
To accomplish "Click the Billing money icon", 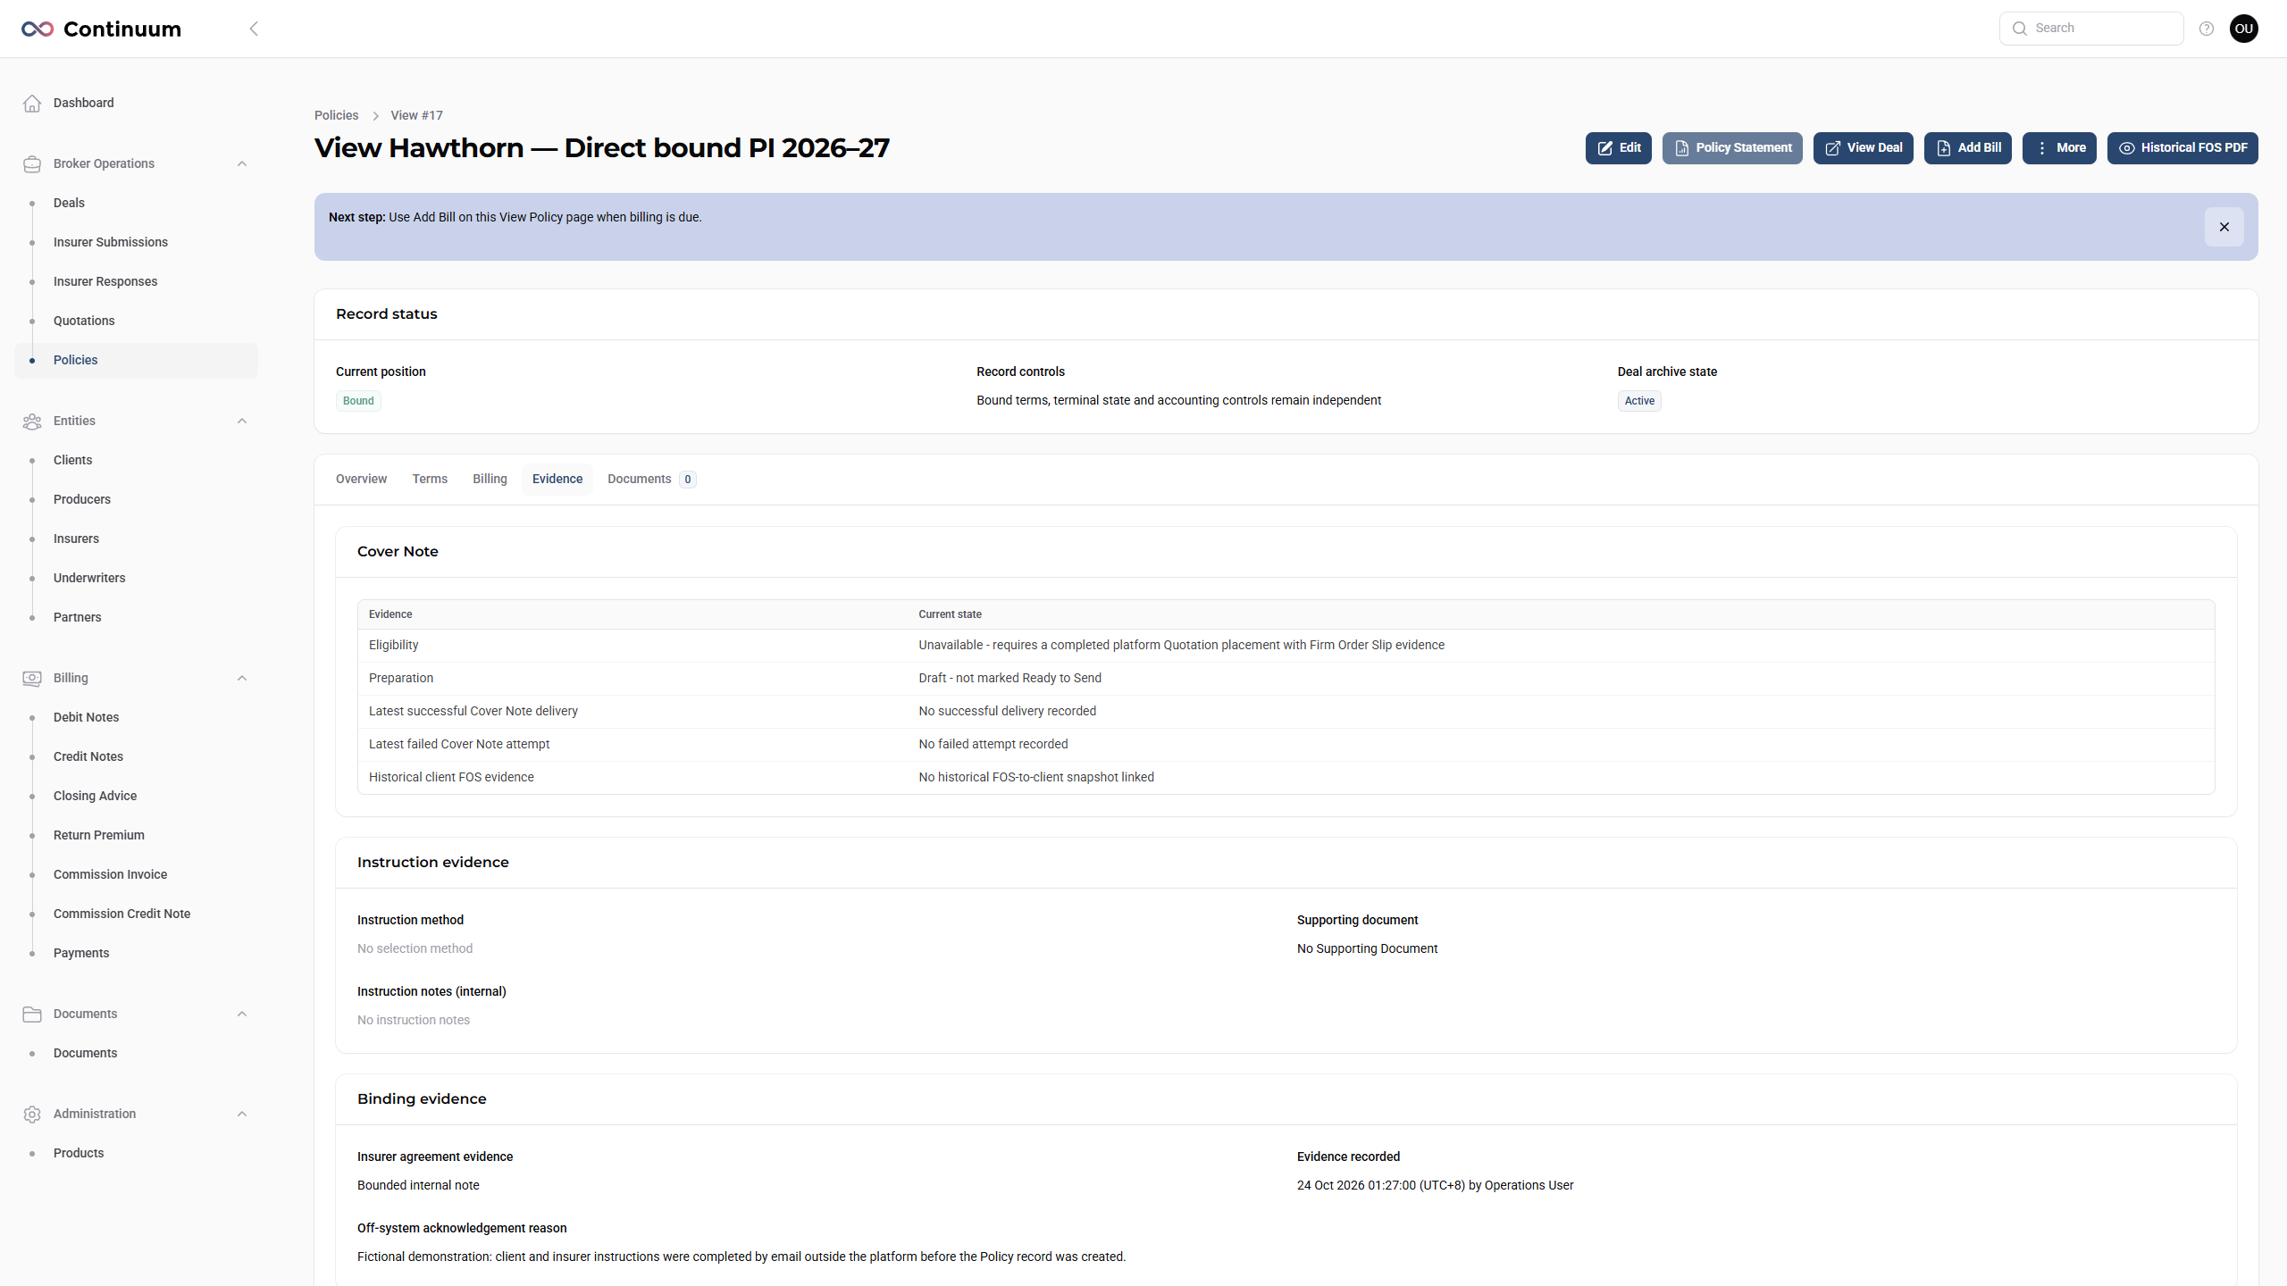I will (x=32, y=678).
